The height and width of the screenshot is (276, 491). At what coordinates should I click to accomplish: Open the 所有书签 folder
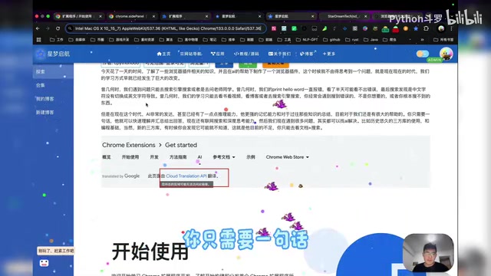coord(443,40)
